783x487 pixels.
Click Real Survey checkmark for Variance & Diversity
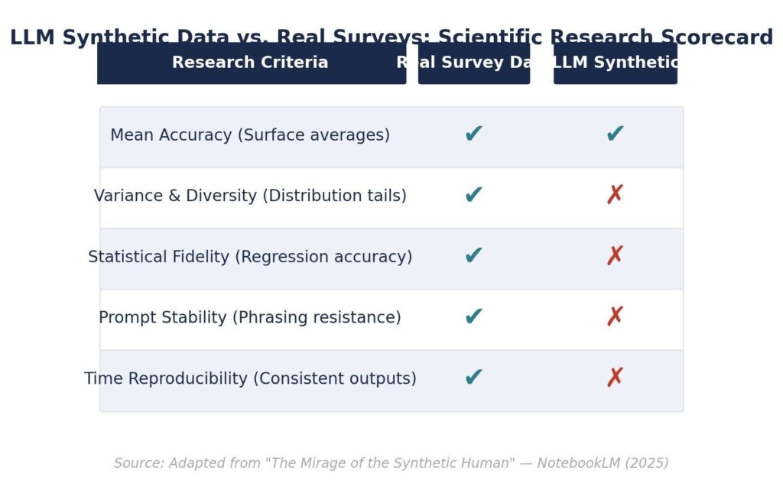(473, 196)
